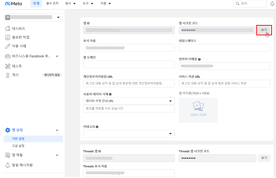The height and width of the screenshot is (178, 276).
Task: Open the 지원 menu dropdown
Action: (x=106, y=3)
